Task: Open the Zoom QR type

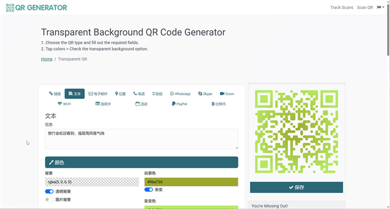Action: (x=227, y=94)
